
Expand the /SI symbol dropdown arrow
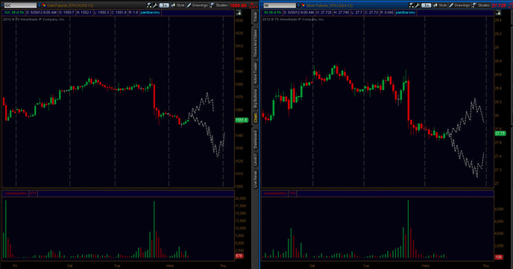[x=298, y=5]
